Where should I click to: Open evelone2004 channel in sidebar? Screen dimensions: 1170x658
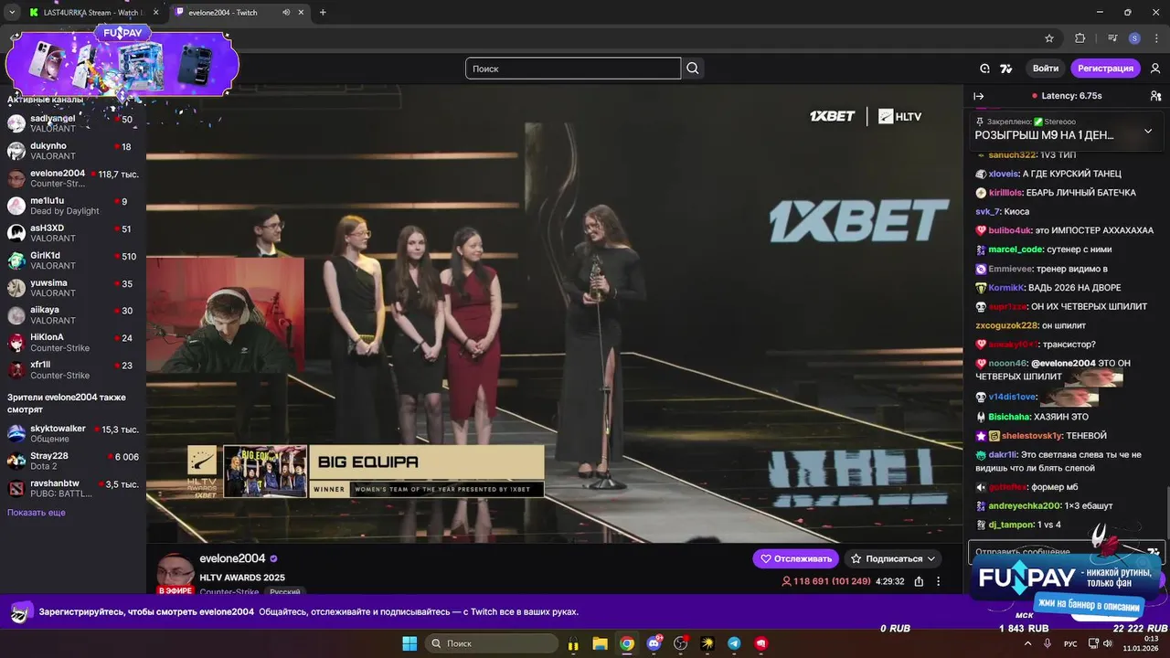click(71, 178)
